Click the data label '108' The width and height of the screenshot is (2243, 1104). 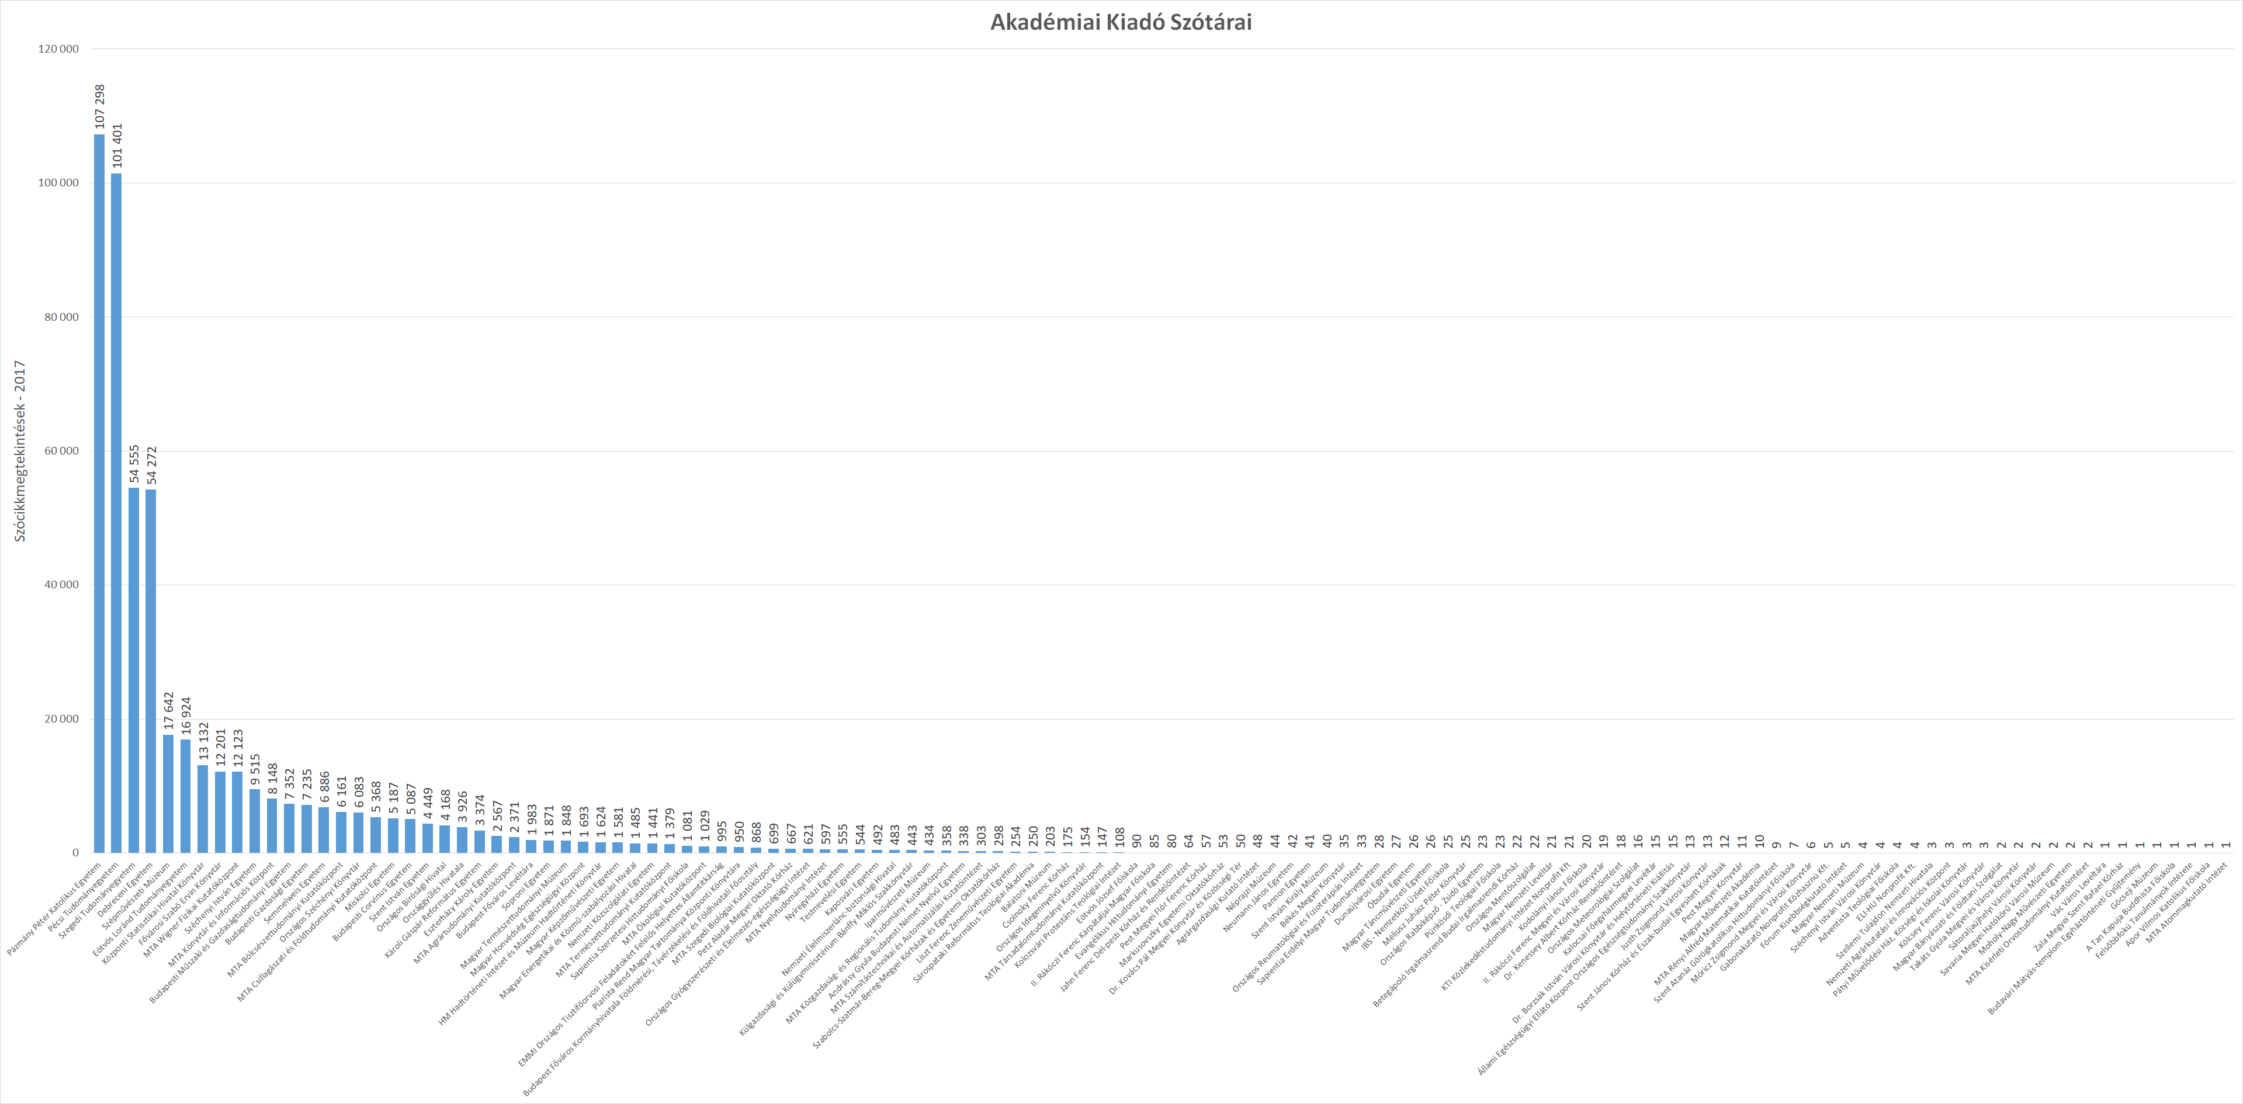coord(1120,838)
